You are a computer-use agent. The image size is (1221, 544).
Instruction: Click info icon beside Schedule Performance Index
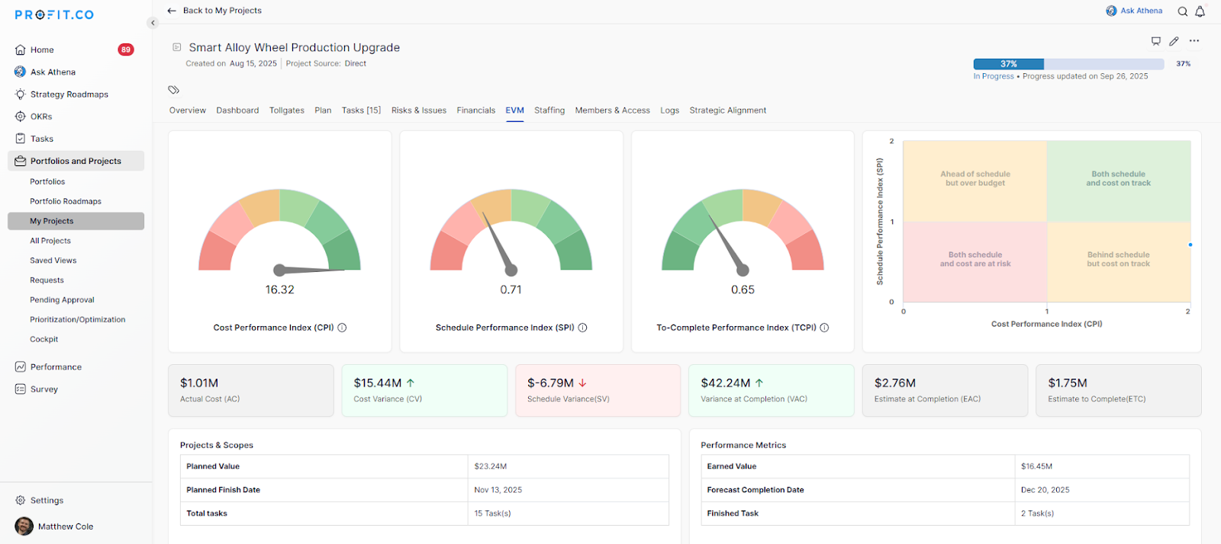(x=582, y=328)
